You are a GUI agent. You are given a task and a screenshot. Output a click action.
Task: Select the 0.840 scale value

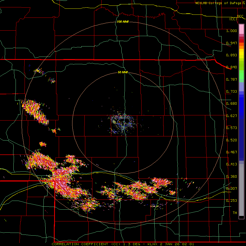click(x=232, y=67)
